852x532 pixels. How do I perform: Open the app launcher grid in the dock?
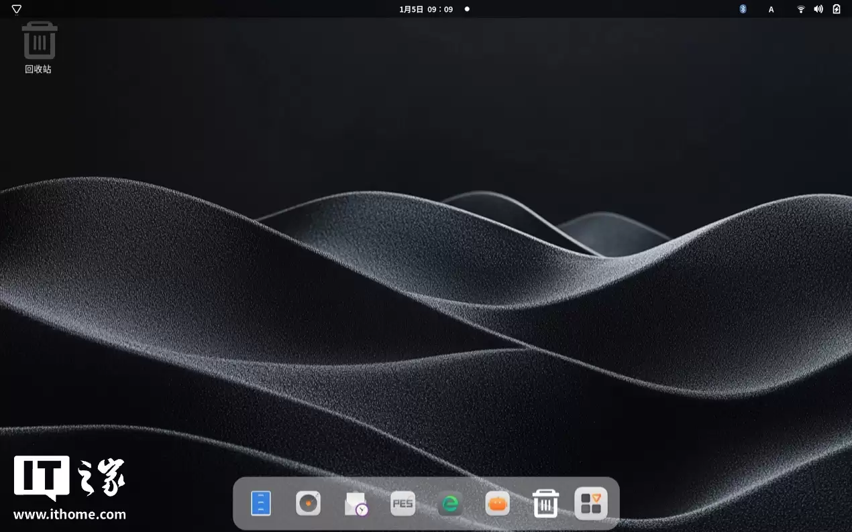[590, 503]
